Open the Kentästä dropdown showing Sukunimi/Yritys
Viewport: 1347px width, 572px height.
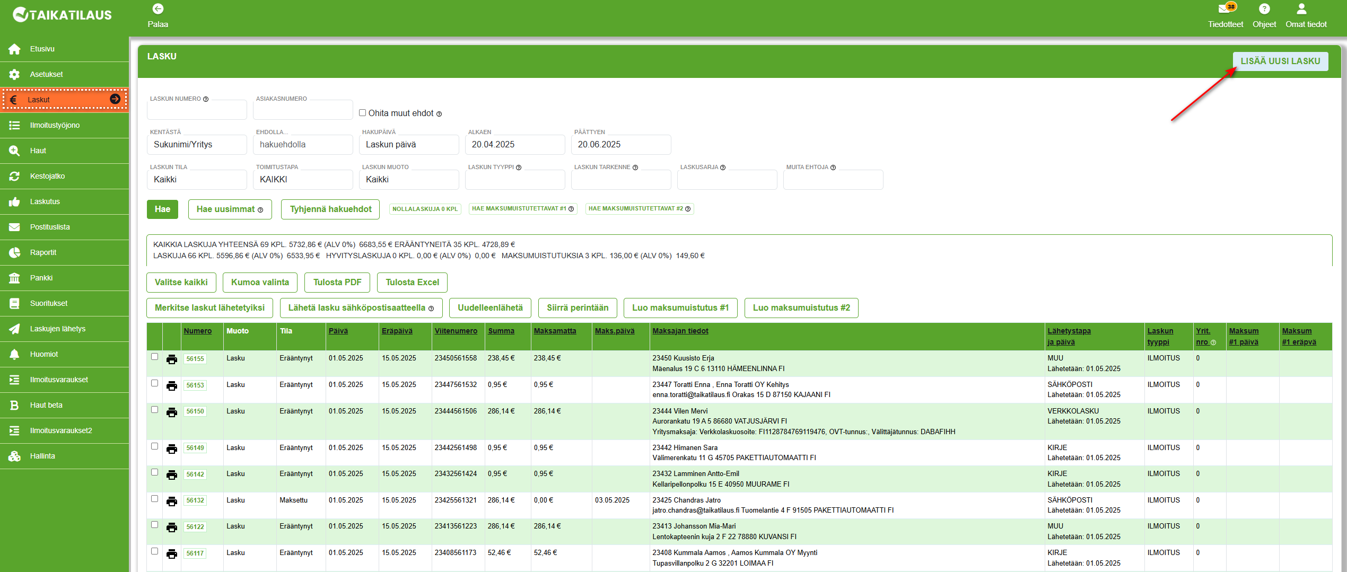[x=197, y=145]
